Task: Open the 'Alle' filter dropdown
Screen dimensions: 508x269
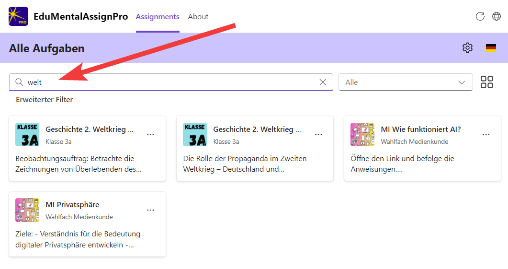Action: (405, 82)
